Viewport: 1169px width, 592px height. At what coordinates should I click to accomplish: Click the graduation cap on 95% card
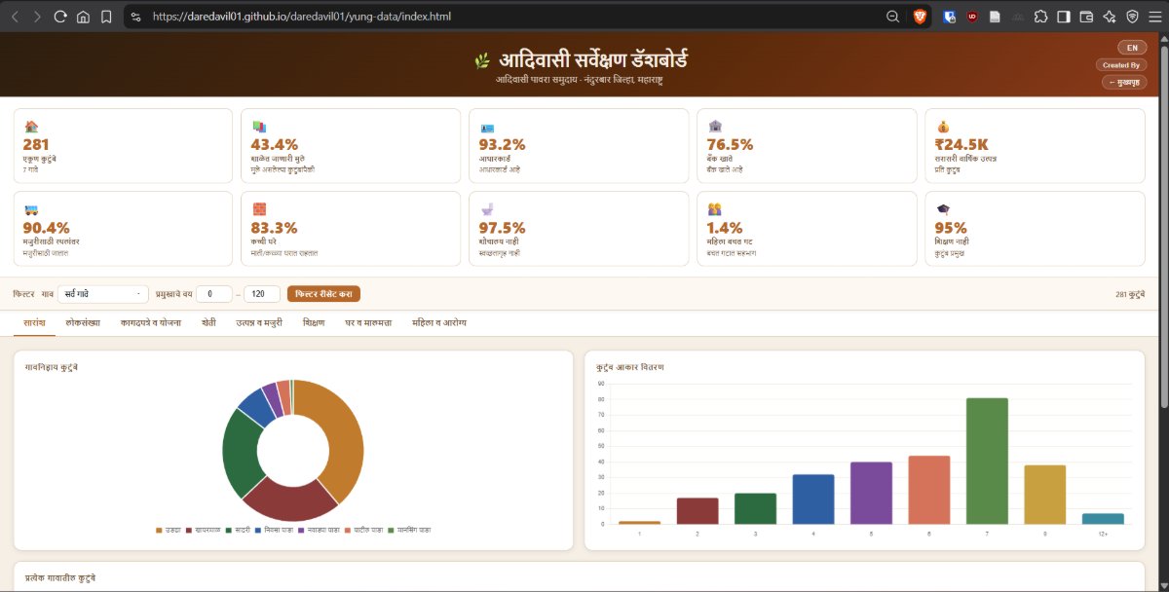tap(942, 209)
